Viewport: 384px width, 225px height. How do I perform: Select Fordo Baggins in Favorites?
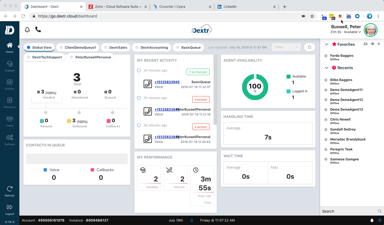pyautogui.click(x=341, y=57)
